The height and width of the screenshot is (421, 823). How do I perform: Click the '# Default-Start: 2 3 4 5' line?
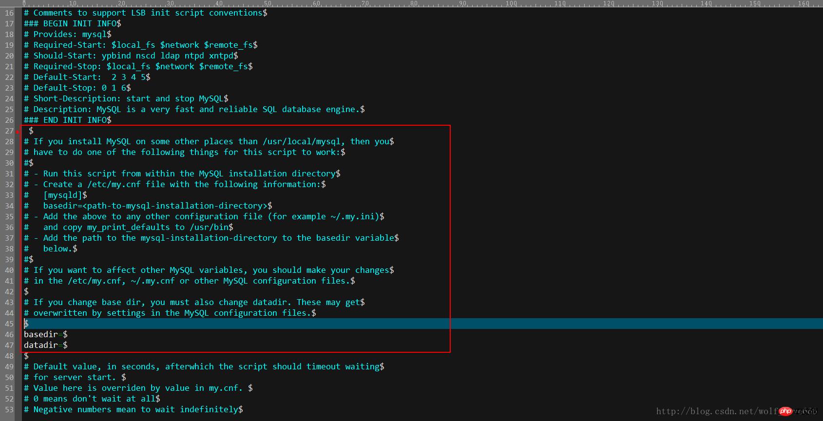tap(87, 77)
